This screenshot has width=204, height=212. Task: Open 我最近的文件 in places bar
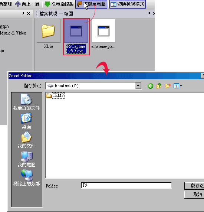point(26,102)
